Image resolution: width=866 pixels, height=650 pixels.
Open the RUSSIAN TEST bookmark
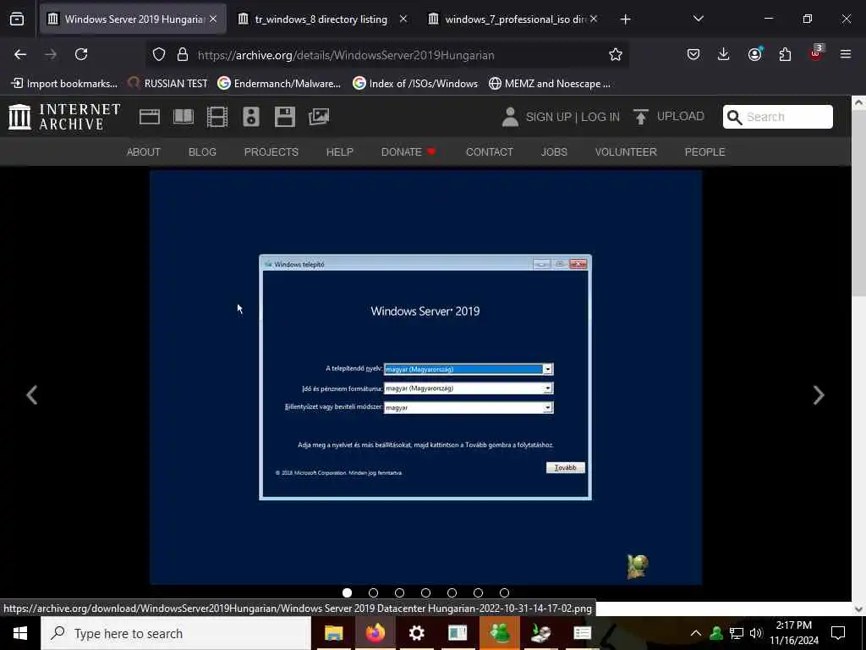167,84
